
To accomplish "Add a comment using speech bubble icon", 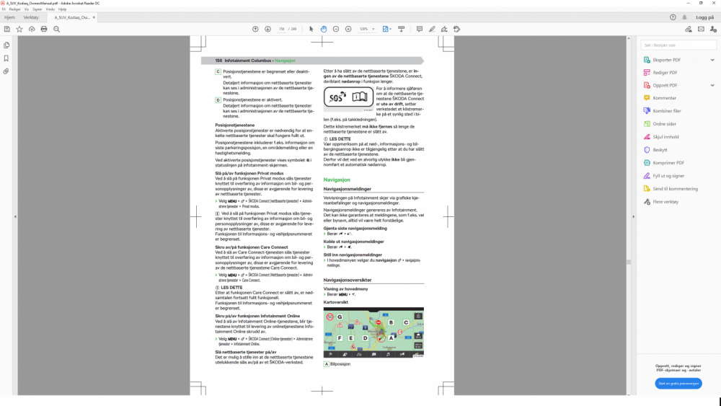I will pos(420,29).
